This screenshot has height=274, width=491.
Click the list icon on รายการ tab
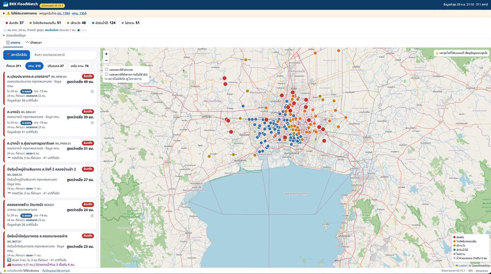point(7,42)
